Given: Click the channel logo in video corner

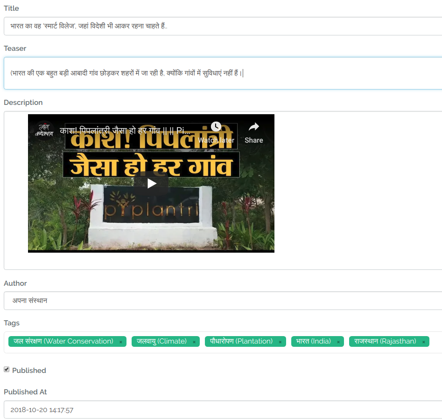Looking at the screenshot, I should pyautogui.click(x=42, y=129).
